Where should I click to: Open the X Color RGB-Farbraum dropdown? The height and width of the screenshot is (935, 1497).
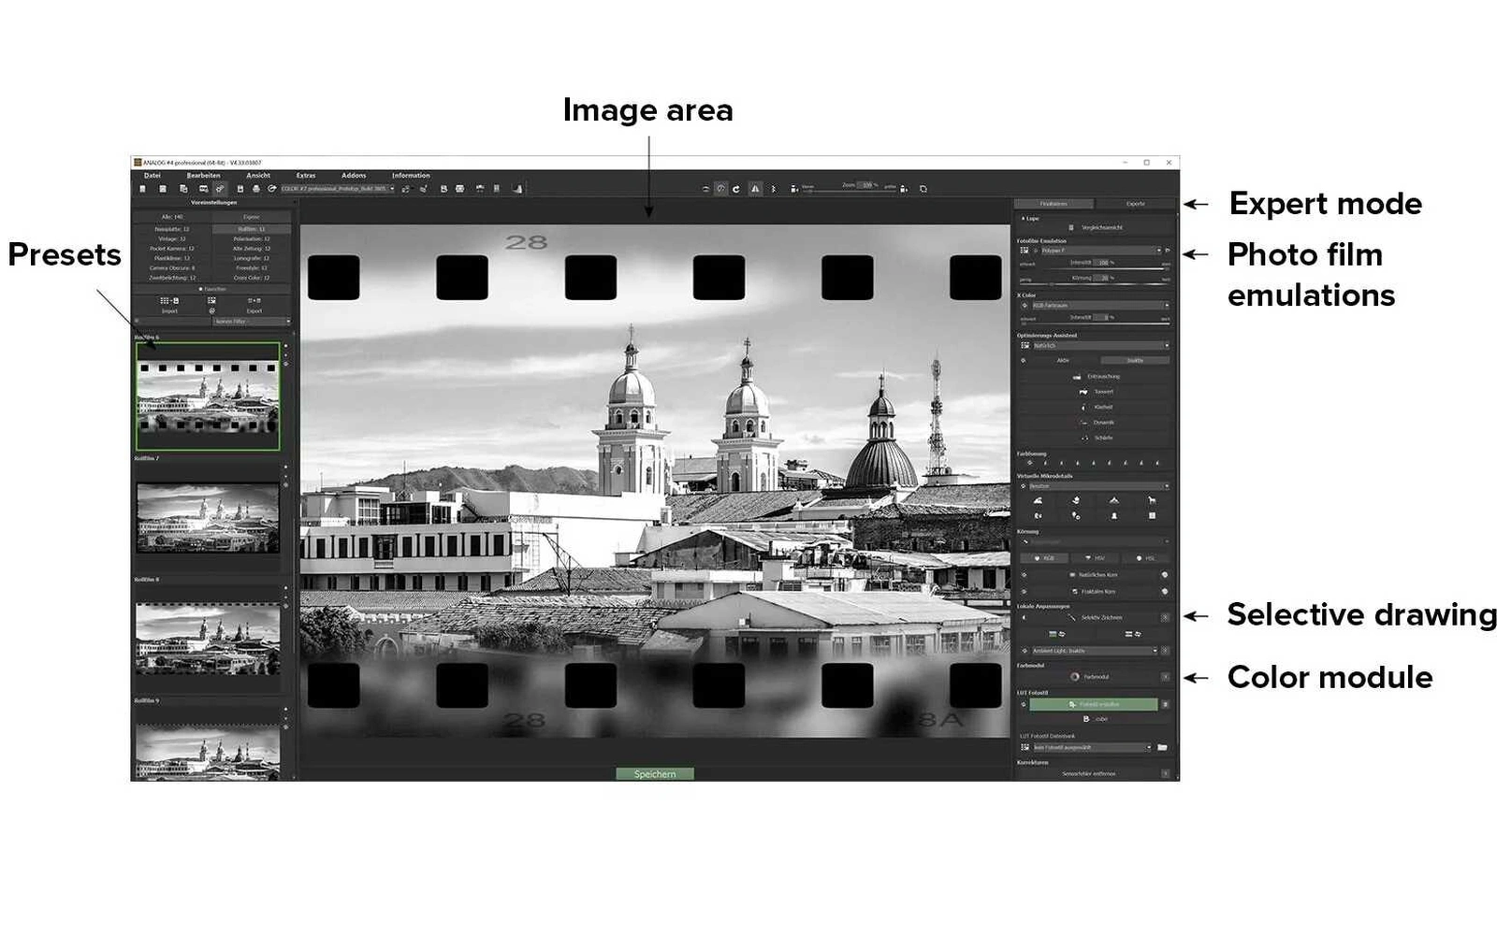(x=1100, y=306)
